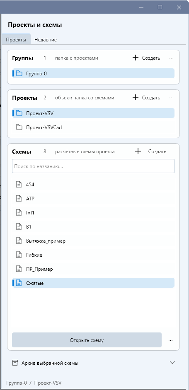Switch to the Проекты tab
This screenshot has height=390, width=189.
click(16, 40)
